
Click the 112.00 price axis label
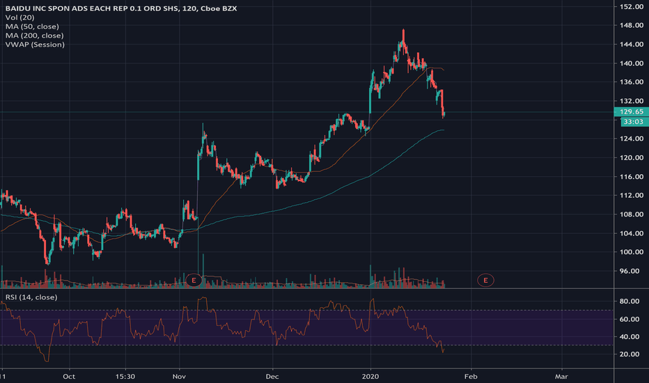click(631, 196)
